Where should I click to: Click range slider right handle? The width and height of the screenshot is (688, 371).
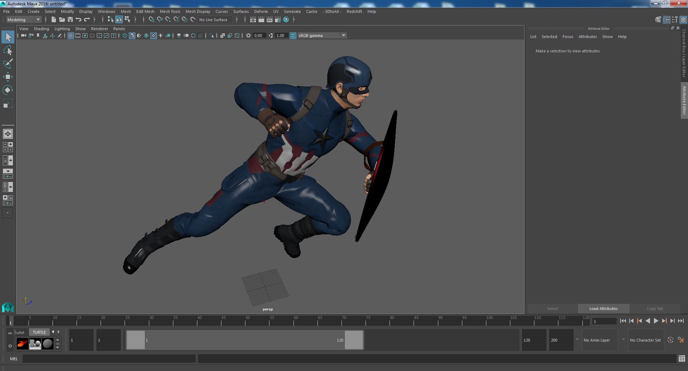pos(354,340)
